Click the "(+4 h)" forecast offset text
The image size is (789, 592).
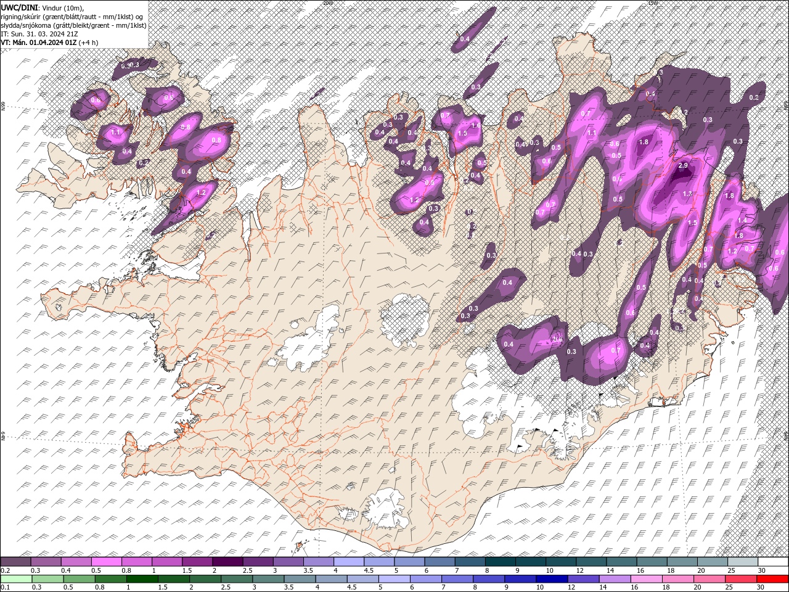pyautogui.click(x=89, y=43)
